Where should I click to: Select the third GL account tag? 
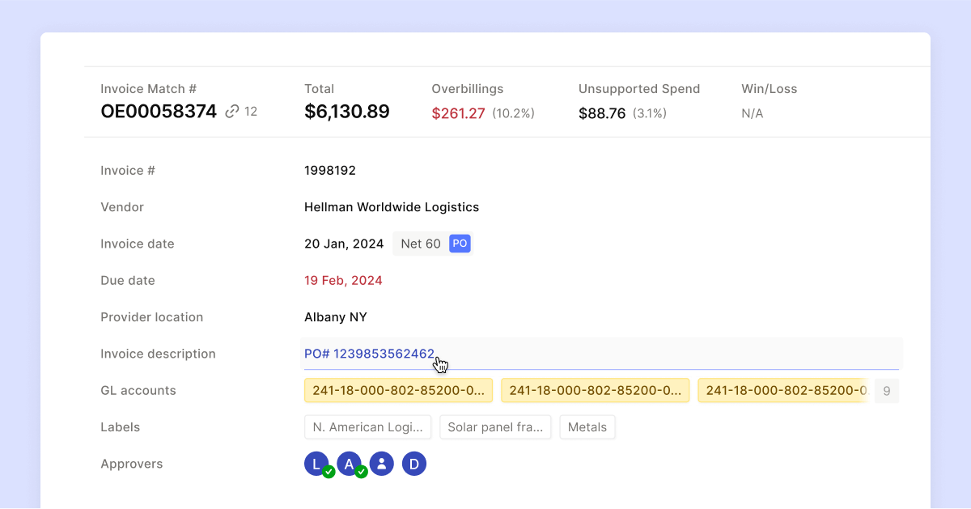click(782, 391)
